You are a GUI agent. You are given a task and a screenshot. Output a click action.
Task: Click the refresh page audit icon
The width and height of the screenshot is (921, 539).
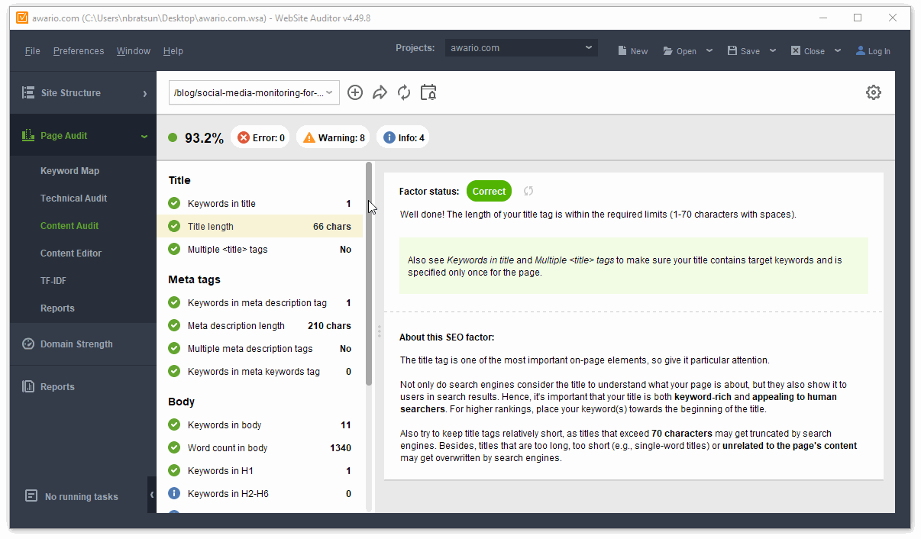[x=404, y=92]
